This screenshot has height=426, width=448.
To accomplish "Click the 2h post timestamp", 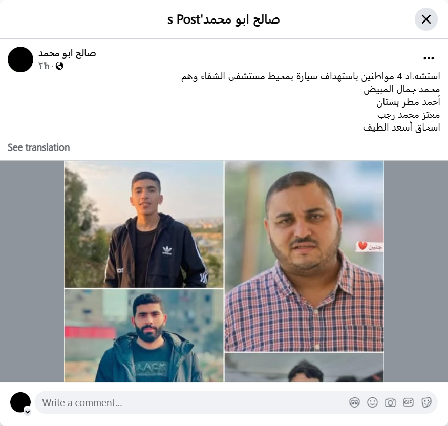I will click(44, 66).
